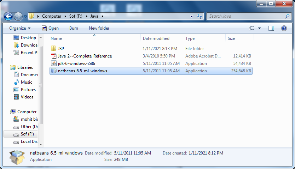The height and width of the screenshot is (169, 295).
Task: Toggle the preview pane
Action: click(271, 28)
